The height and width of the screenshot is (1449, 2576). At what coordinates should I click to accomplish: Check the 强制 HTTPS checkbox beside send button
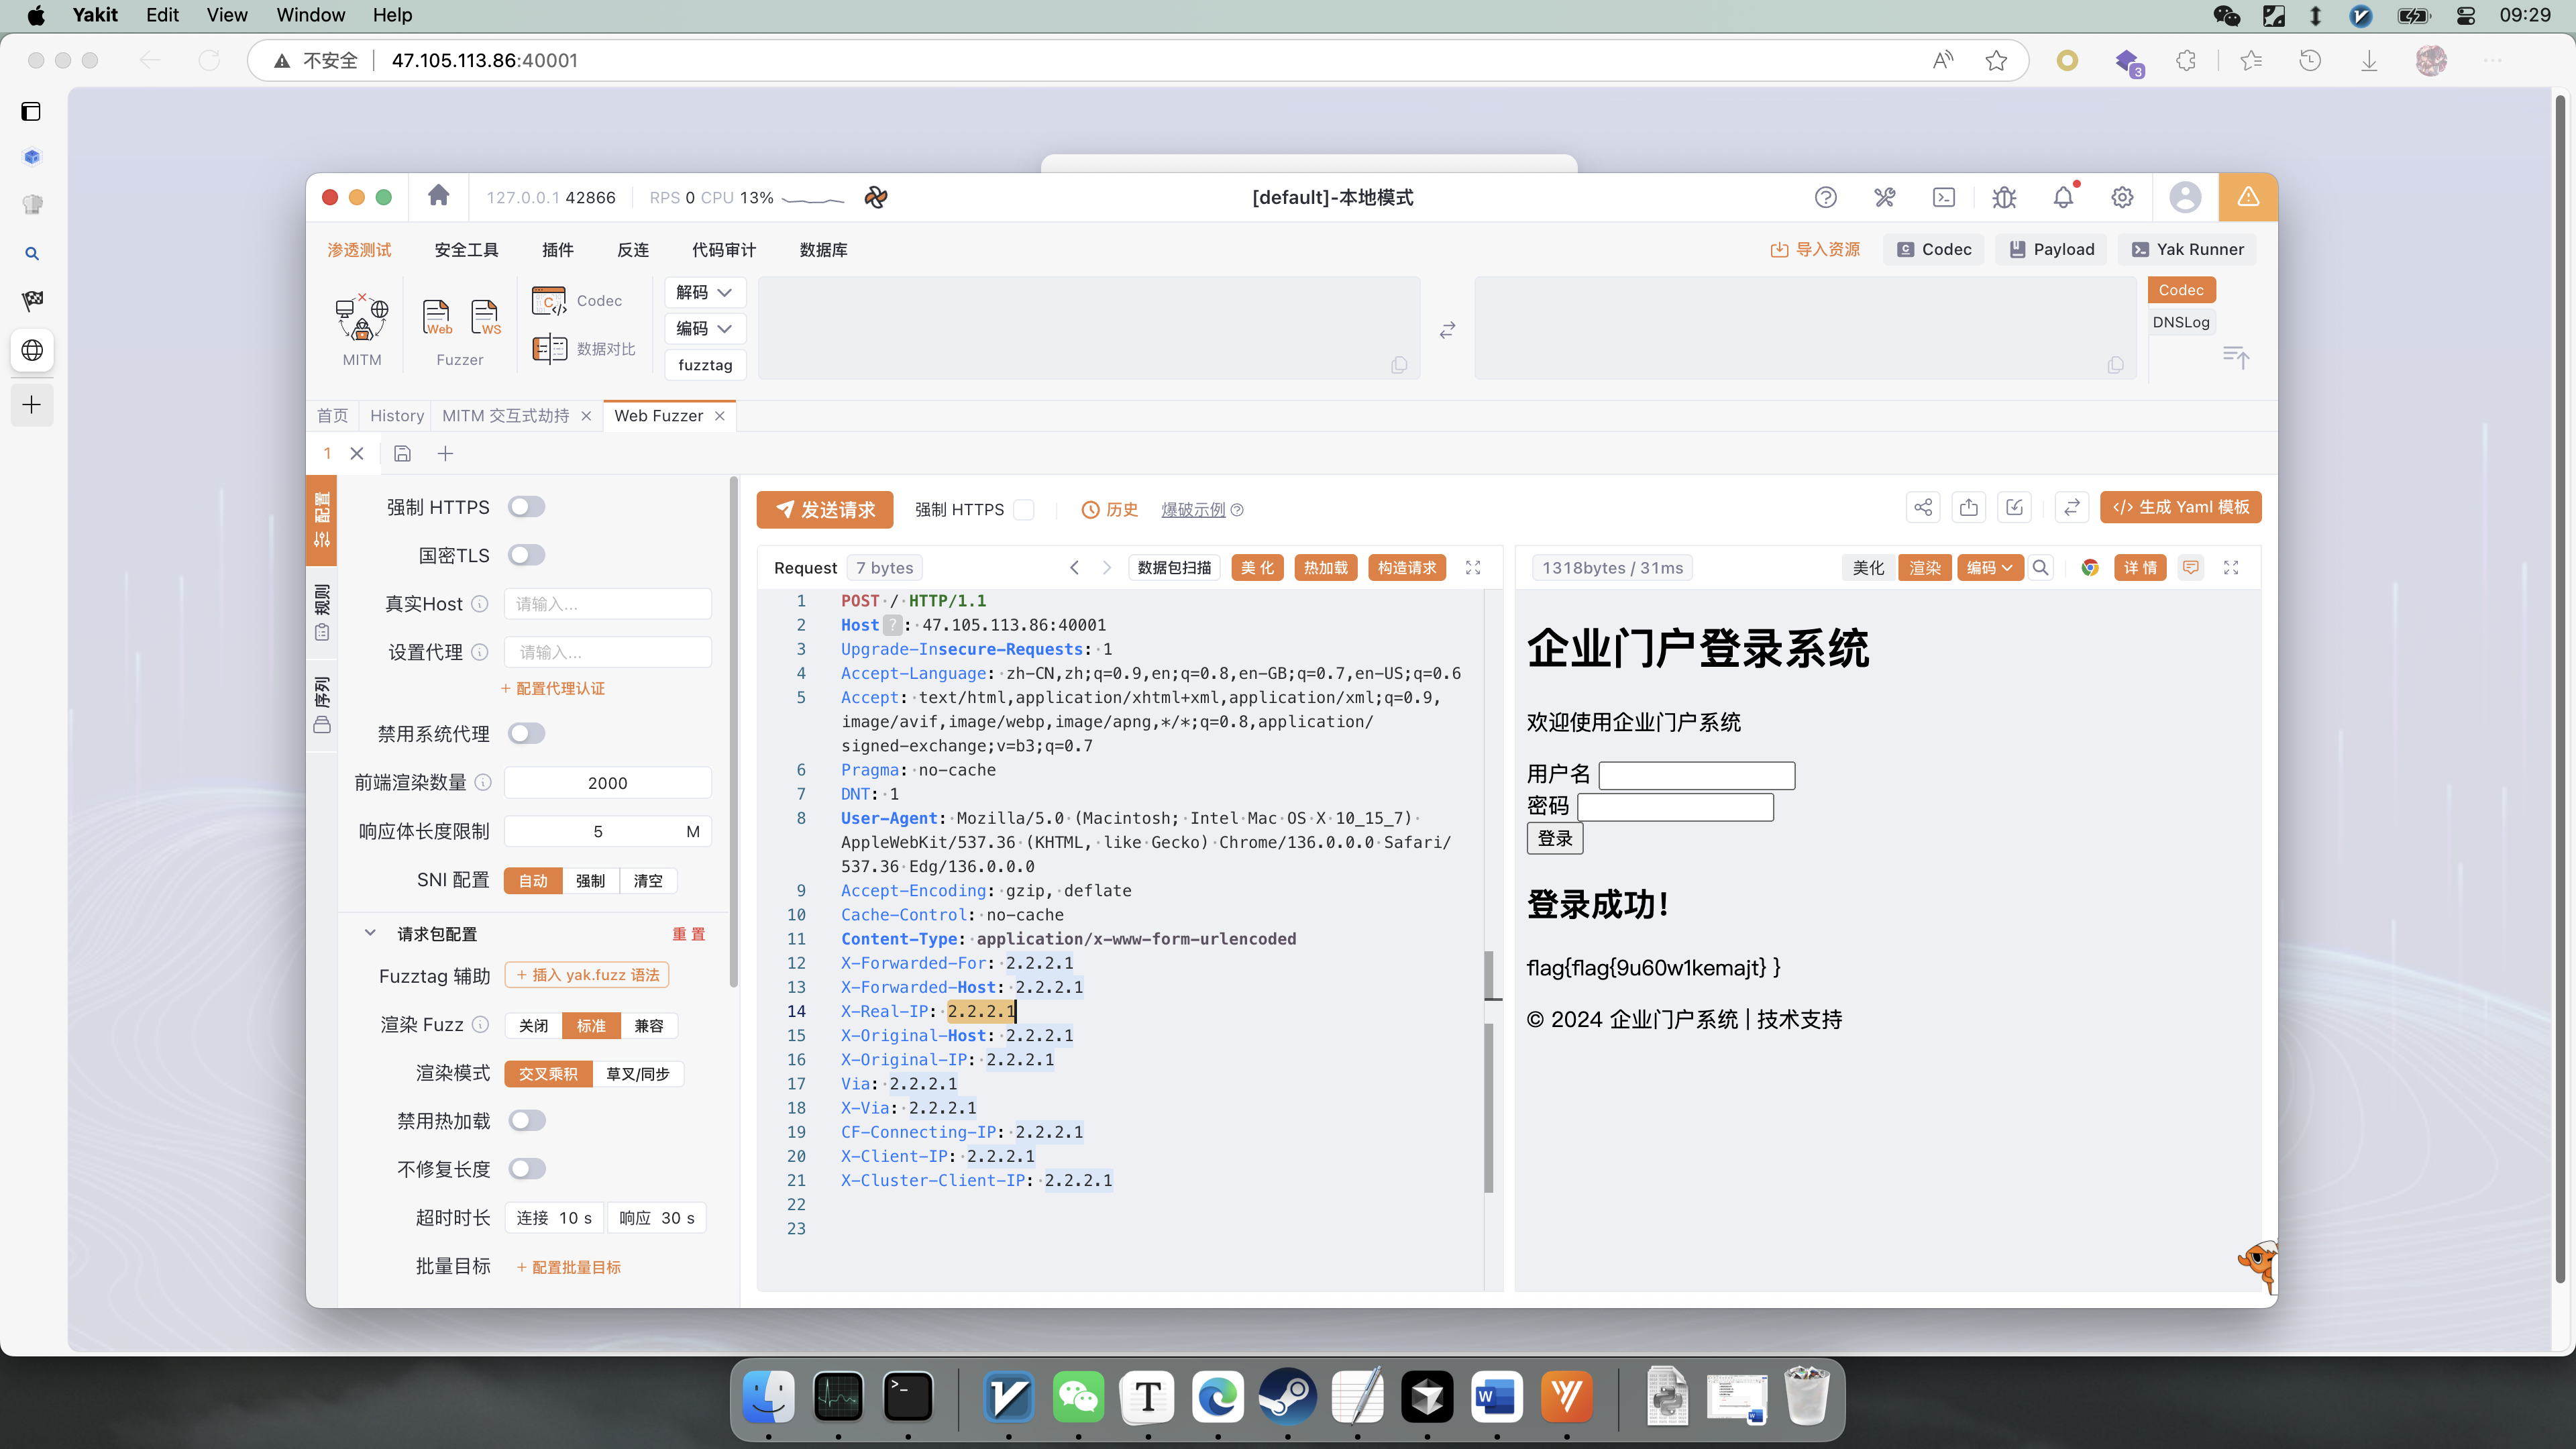[1024, 510]
